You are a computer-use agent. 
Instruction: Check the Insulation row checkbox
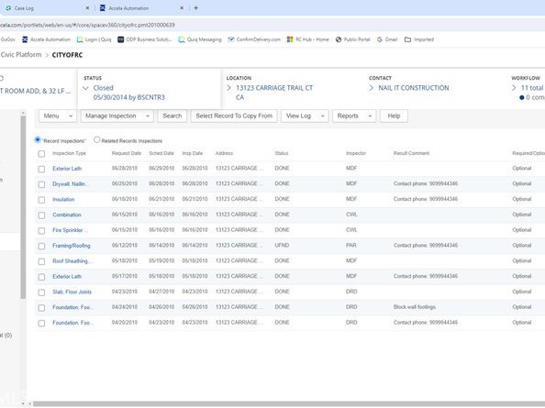click(41, 200)
